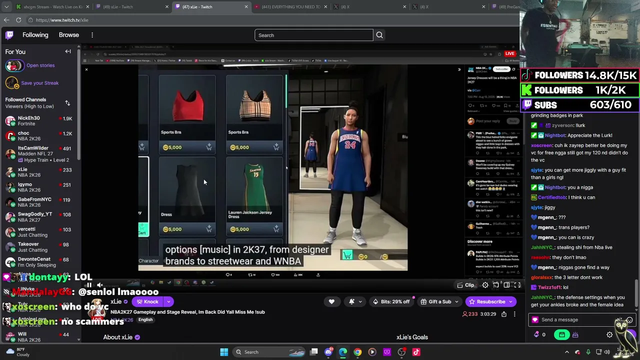Open GabeFromNYC's channel from the sidebar
Image resolution: width=640 pixels, height=360 pixels.
[39, 202]
